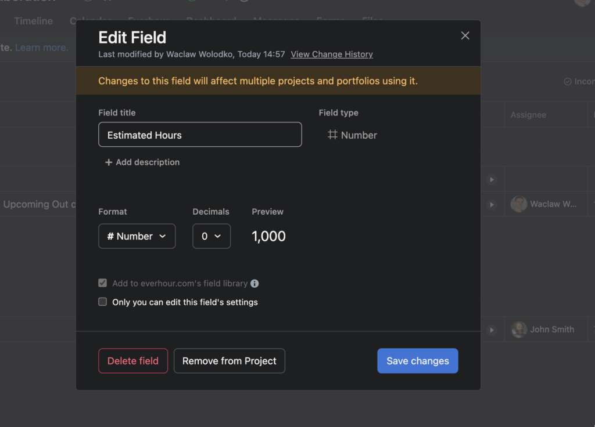Click the arrow icon in Waclaw's task row
Image resolution: width=595 pixels, height=427 pixels.
point(492,204)
